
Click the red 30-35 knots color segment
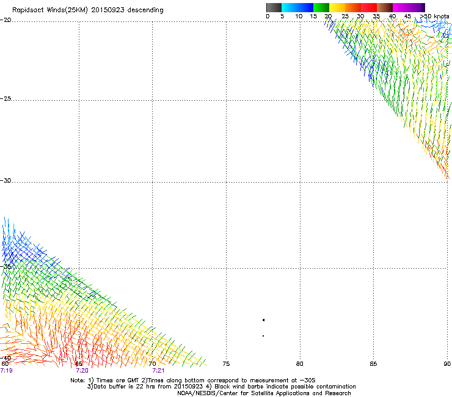coord(369,7)
